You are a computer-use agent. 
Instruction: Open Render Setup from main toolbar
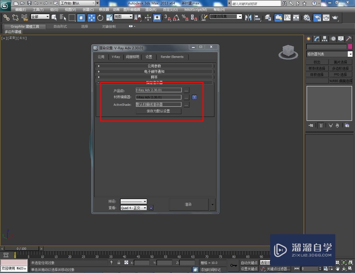(x=317, y=18)
